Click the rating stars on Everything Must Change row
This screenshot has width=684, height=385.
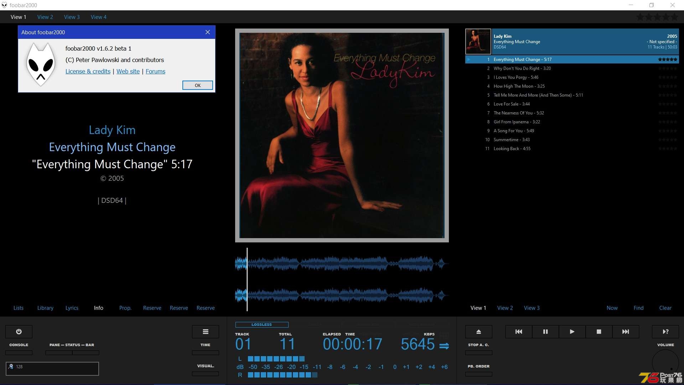coord(668,60)
